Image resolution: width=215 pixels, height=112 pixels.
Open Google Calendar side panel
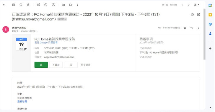(210, 6)
